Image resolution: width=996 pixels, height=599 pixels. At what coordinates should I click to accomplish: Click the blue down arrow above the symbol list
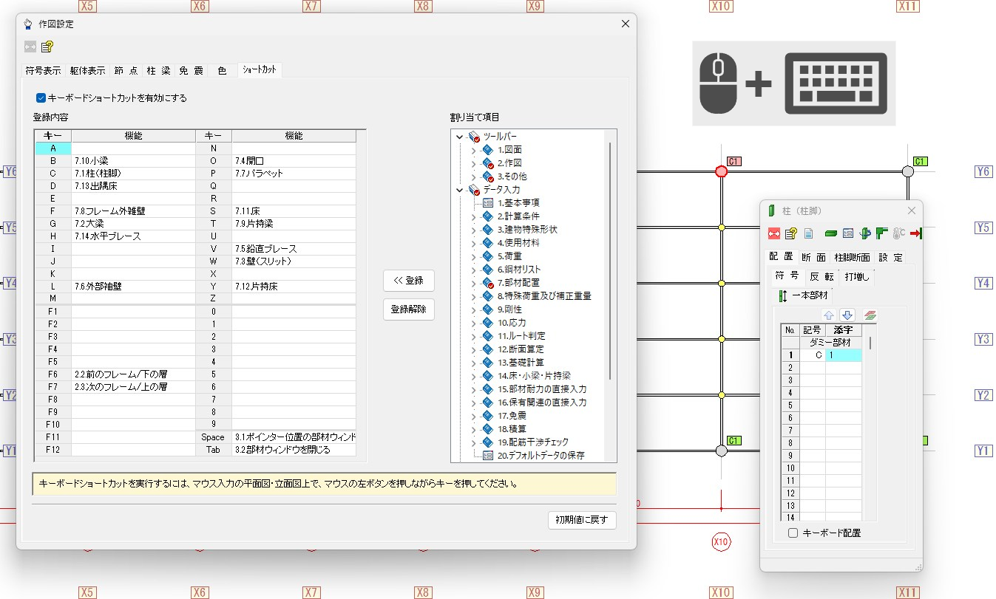point(847,315)
